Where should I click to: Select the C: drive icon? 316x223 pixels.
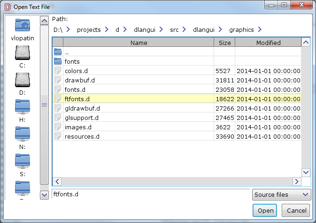[22, 54]
